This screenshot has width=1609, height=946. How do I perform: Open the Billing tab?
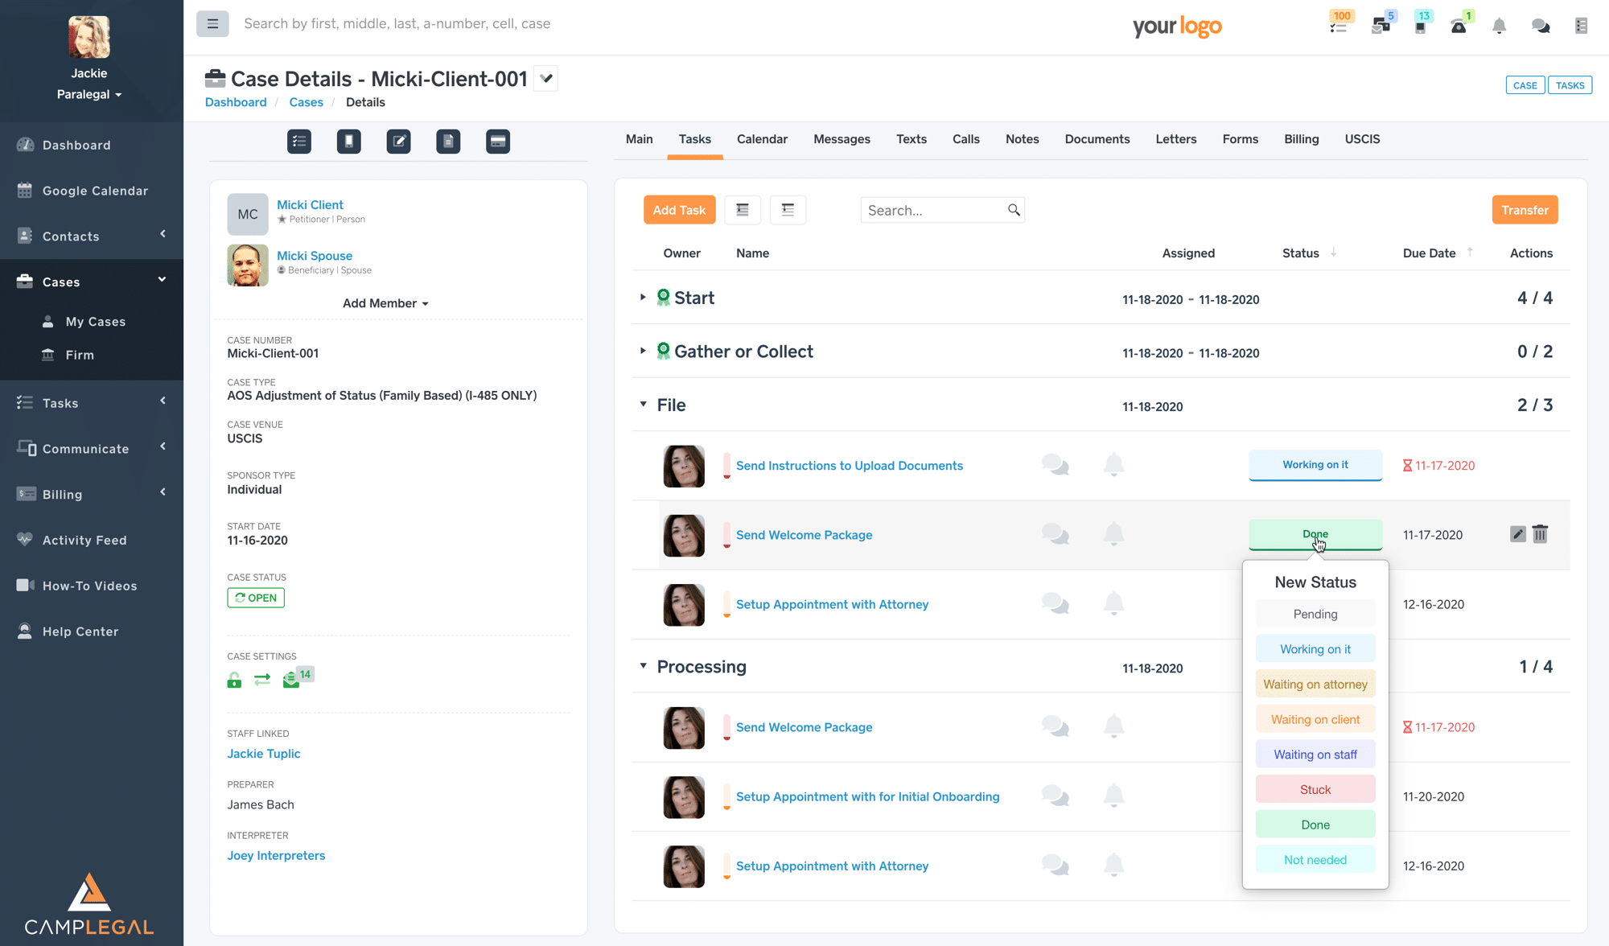1301,139
